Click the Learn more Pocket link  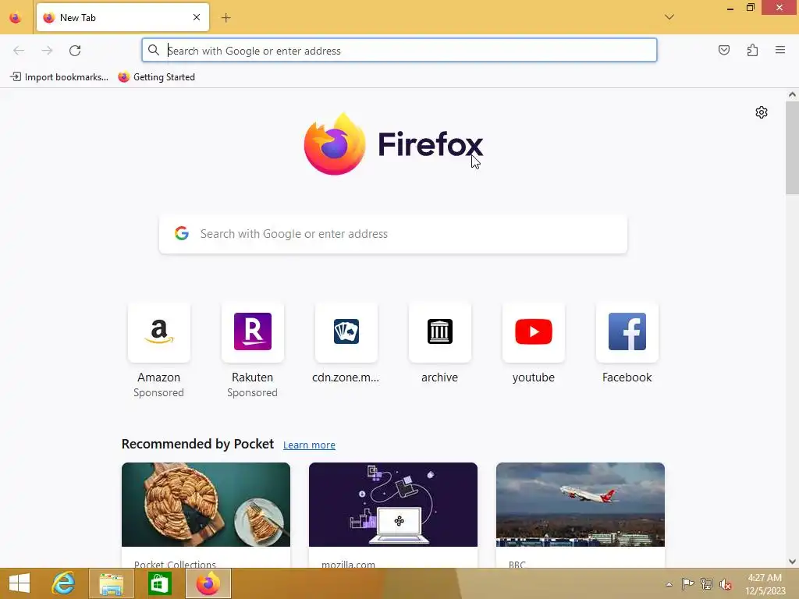(x=309, y=445)
